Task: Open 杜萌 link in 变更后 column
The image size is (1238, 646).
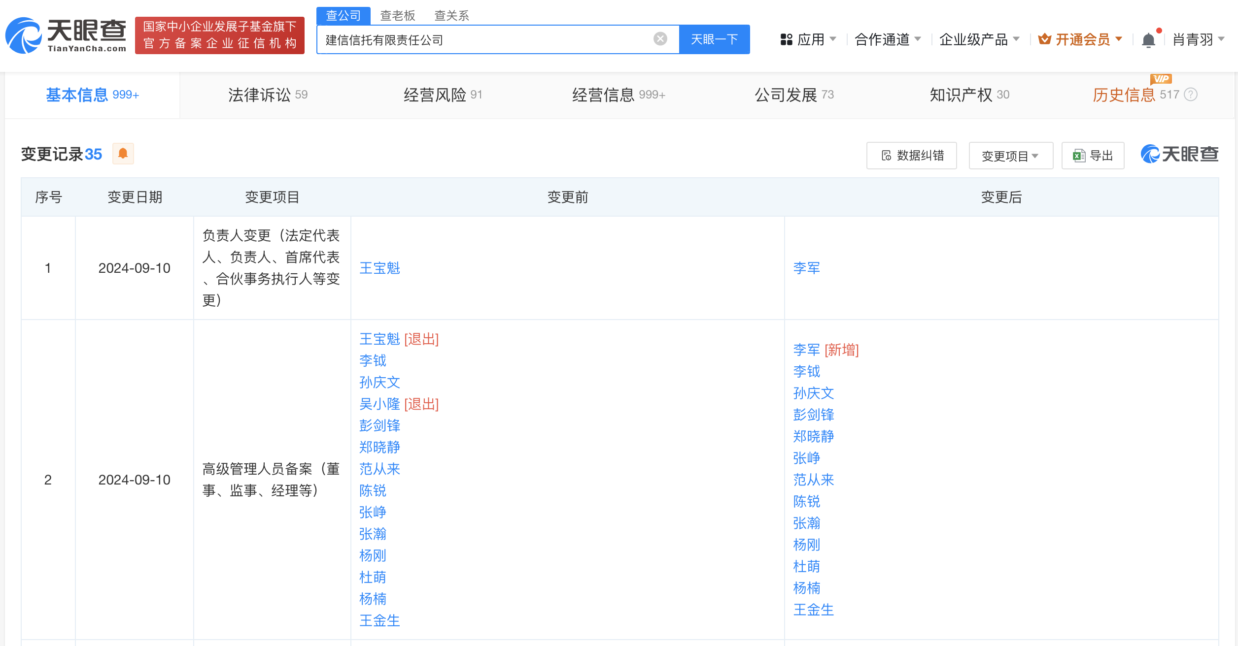Action: (x=806, y=566)
